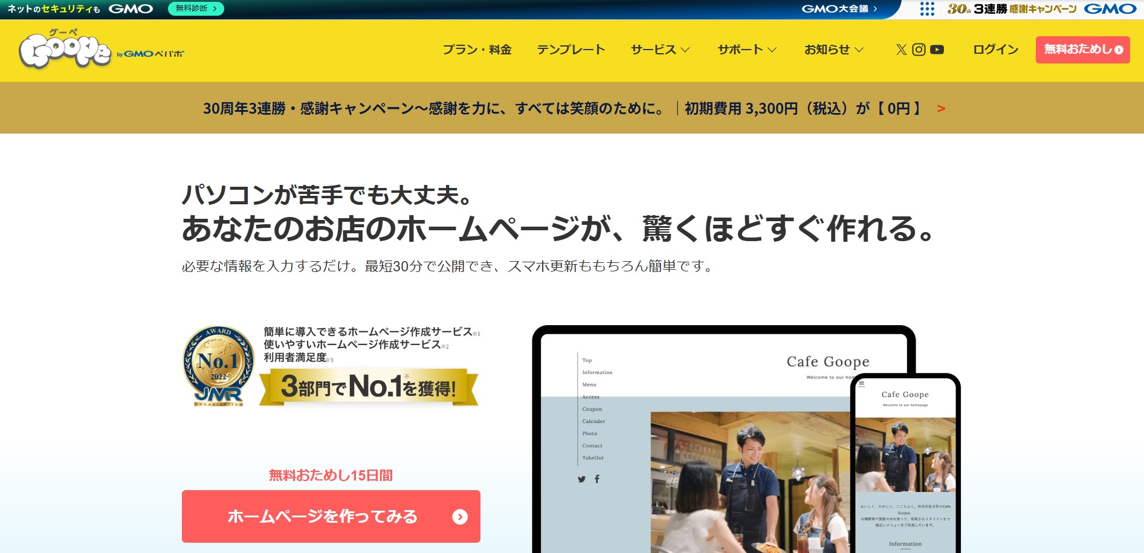Click the ホームページを作ってみる button
Screen dimensions: 1144x553
[331, 516]
